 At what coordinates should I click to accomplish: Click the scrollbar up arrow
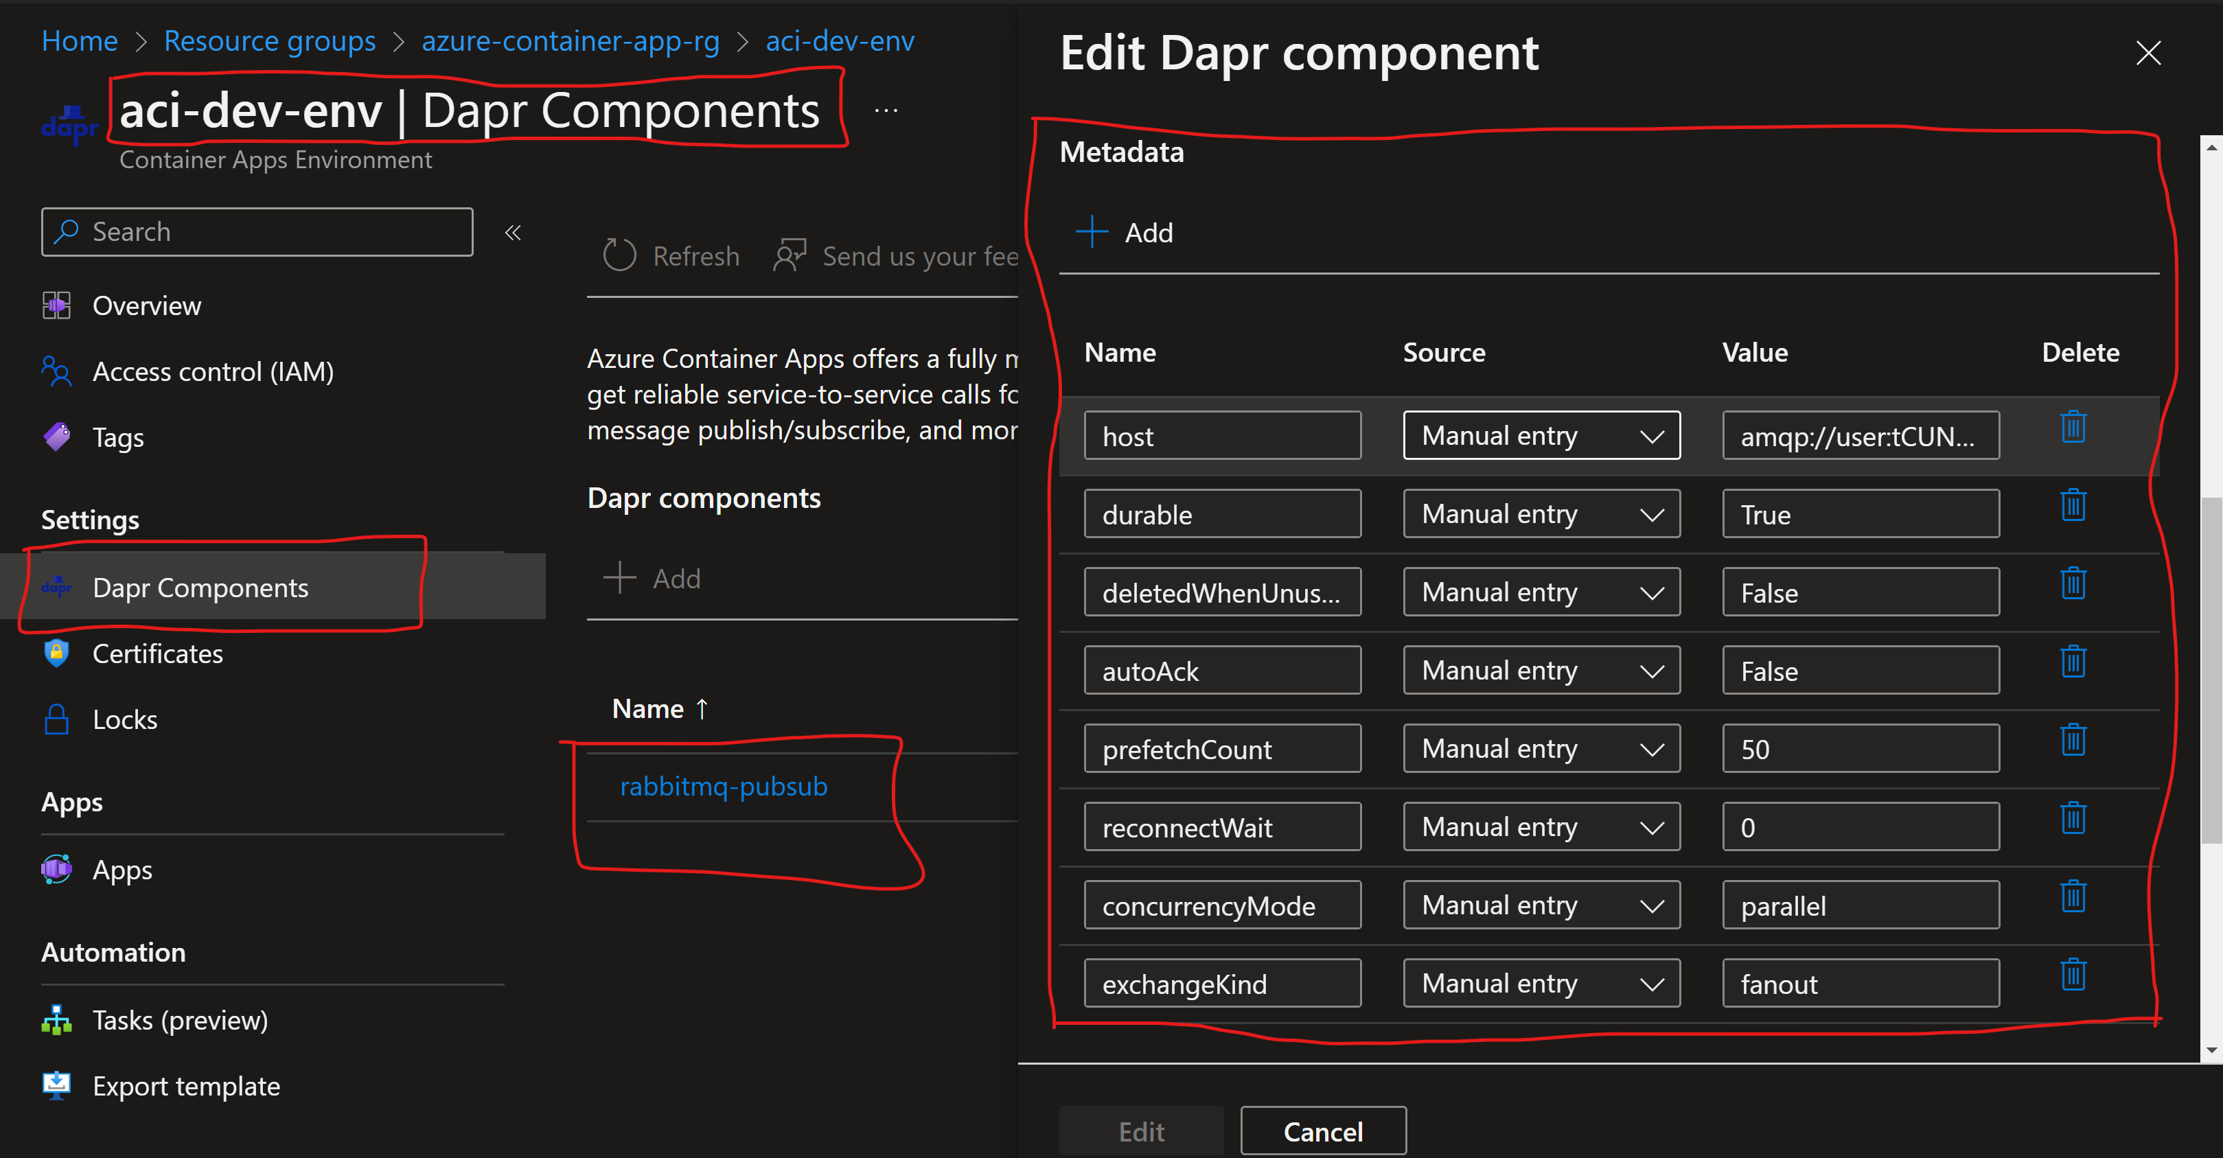point(2212,147)
